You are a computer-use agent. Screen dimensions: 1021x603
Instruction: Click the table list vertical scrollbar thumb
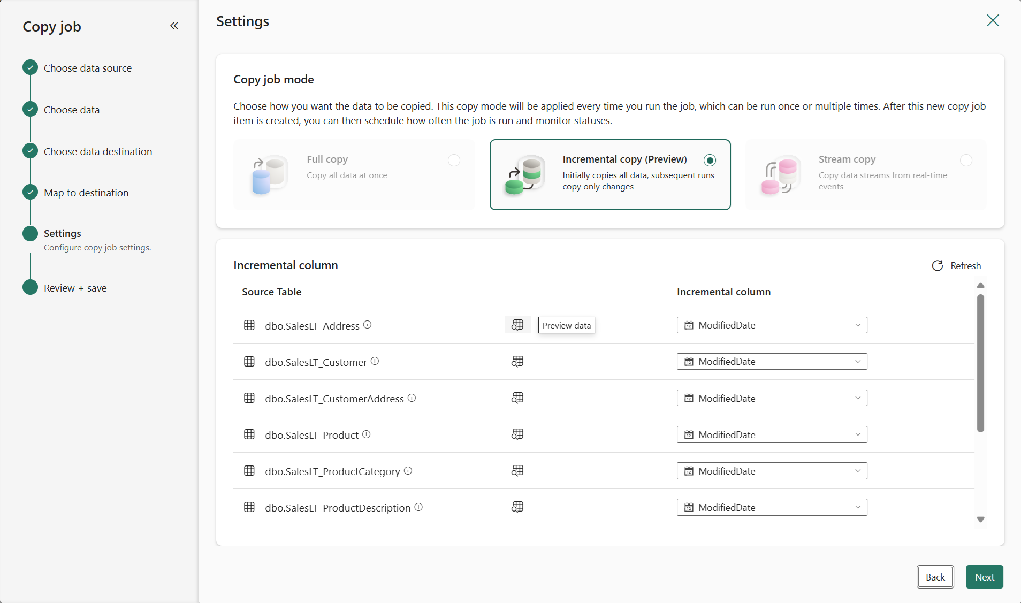point(980,363)
